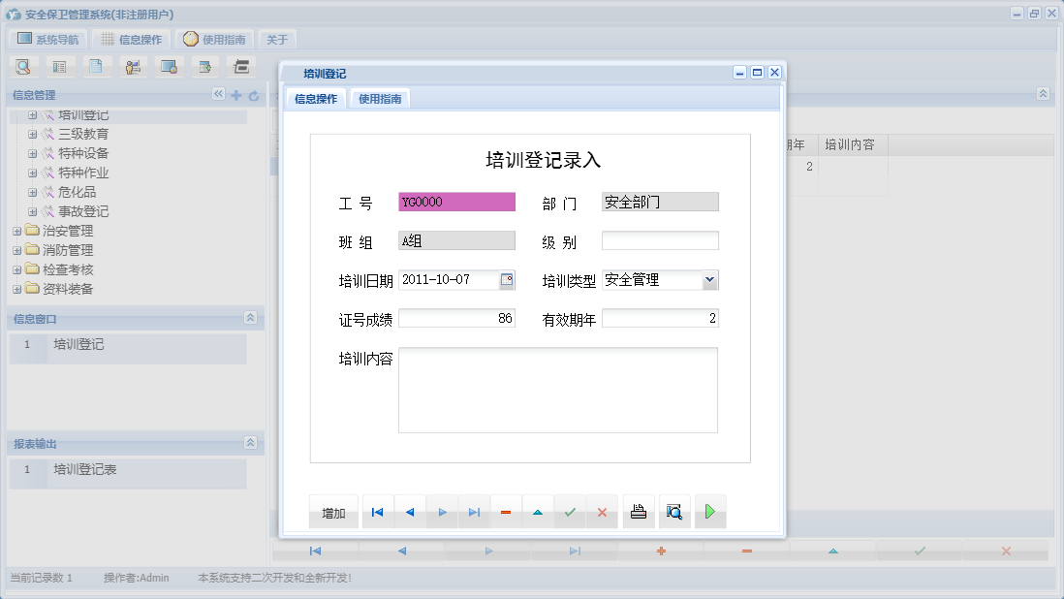Jump to the last record with the navigation arrow
Image resolution: width=1064 pixels, height=599 pixels.
[x=473, y=512]
